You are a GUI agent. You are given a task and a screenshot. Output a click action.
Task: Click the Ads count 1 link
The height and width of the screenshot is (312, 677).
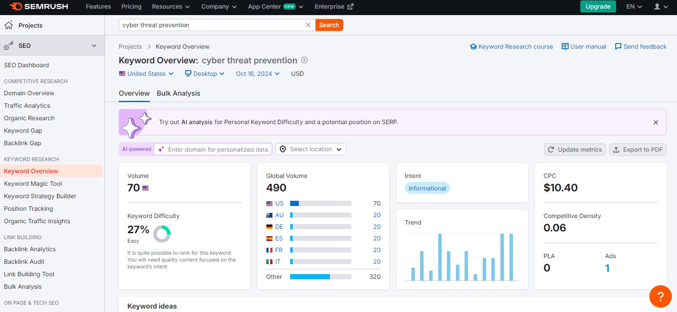(607, 268)
